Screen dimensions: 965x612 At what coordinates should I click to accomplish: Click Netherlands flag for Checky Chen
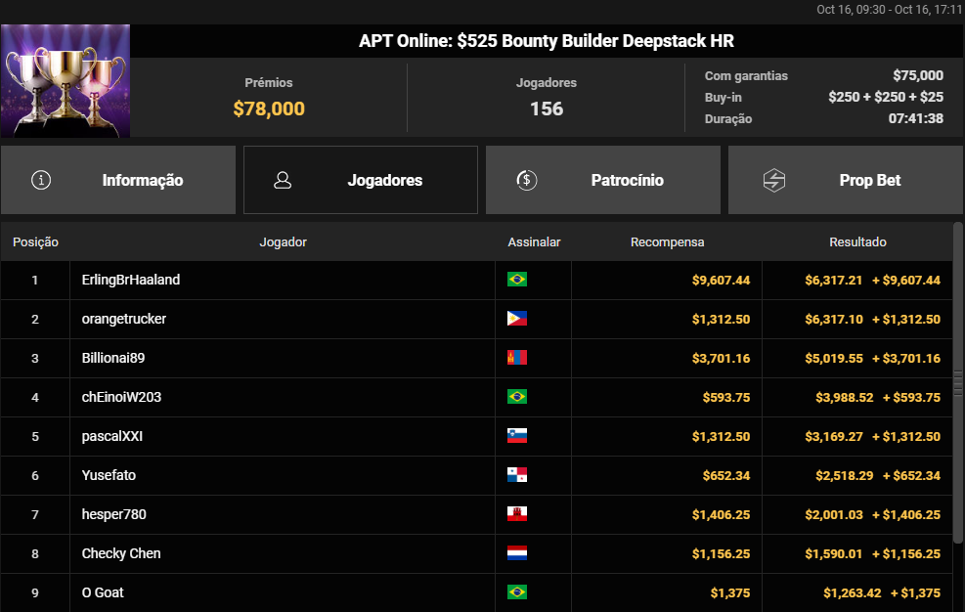[x=517, y=553]
